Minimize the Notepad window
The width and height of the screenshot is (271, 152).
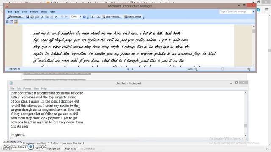tap(231, 83)
